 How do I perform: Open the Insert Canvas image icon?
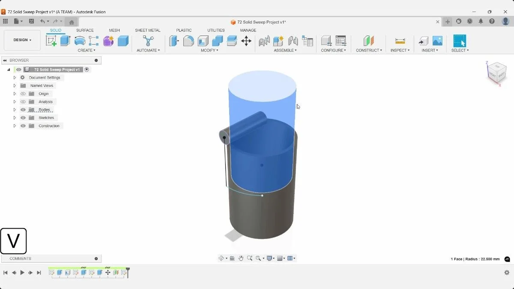point(437,41)
